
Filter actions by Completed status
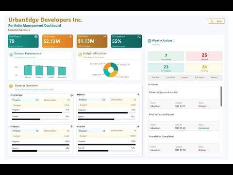(170, 77)
